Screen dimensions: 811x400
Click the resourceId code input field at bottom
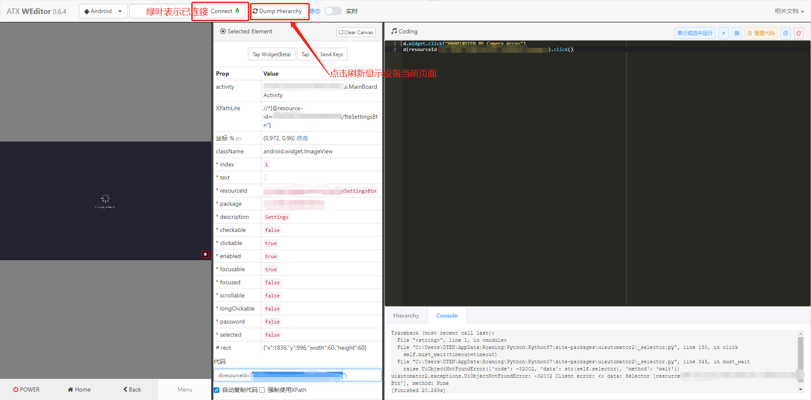coord(297,375)
